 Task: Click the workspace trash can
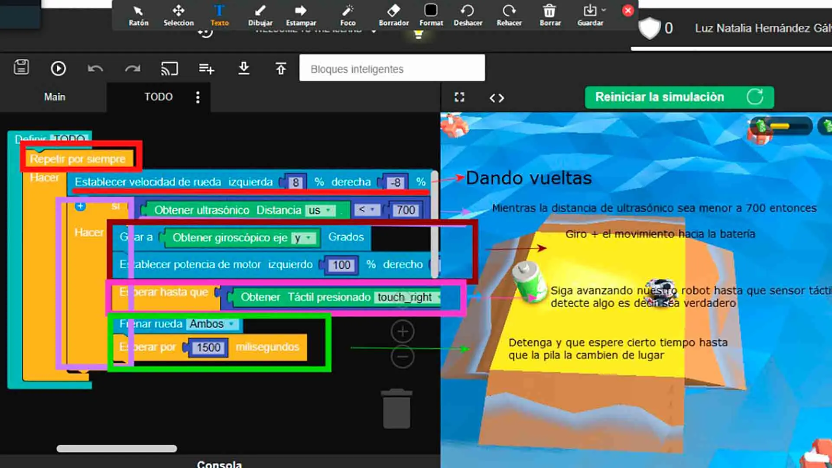[396, 409]
